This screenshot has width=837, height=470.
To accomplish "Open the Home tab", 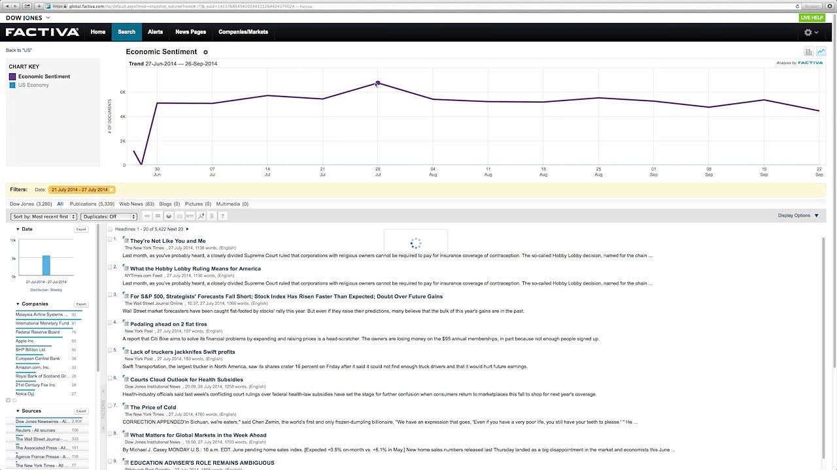I will point(98,32).
